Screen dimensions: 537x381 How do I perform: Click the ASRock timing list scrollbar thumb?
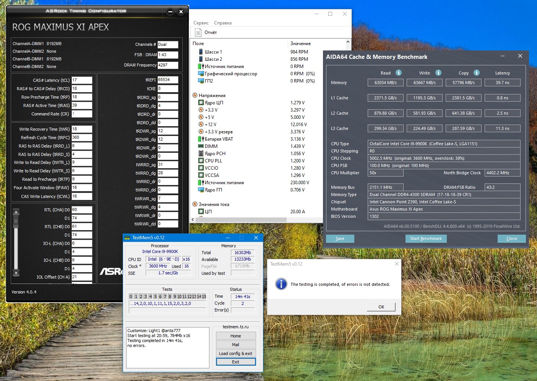[16, 221]
